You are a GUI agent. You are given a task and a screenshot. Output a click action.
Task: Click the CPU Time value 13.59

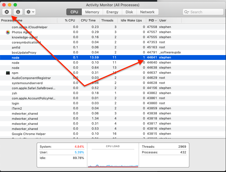coord(94,57)
